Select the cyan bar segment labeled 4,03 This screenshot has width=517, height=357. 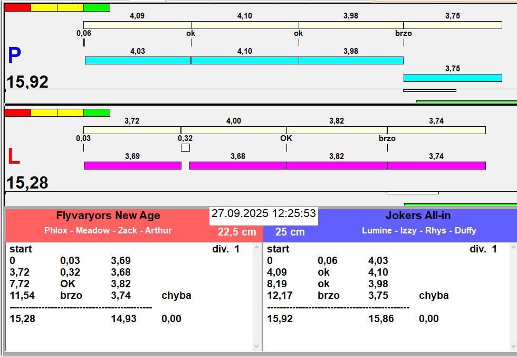(138, 60)
